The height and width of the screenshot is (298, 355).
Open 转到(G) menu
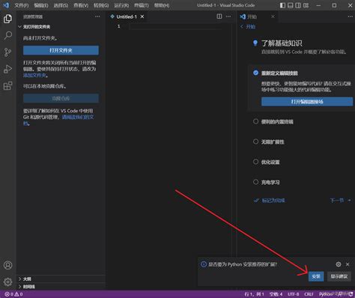[x=101, y=5]
